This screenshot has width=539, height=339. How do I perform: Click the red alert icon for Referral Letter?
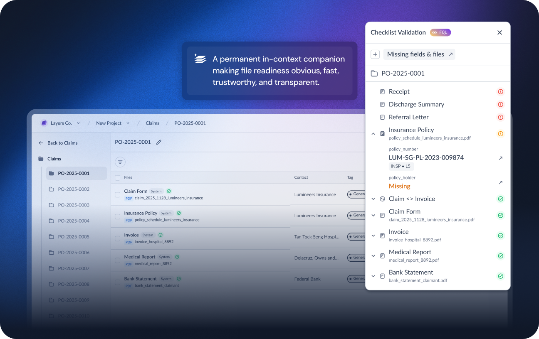[501, 118]
